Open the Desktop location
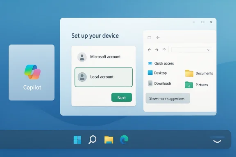 (157, 73)
